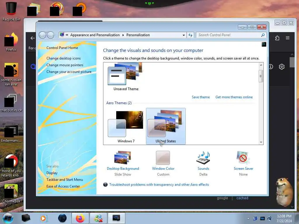Screen dimensions: 299x224
Task: Open Firefox from the taskbar
Action: coord(80,218)
